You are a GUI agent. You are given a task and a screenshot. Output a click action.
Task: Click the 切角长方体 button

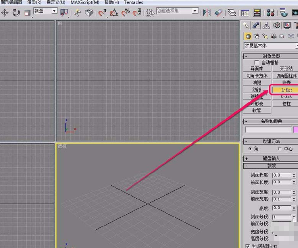(x=257, y=76)
